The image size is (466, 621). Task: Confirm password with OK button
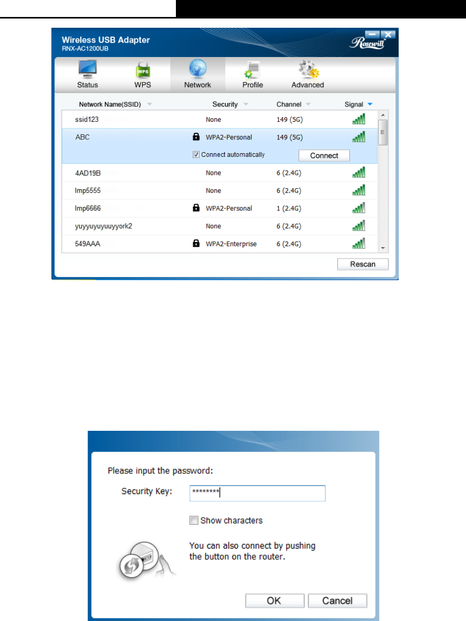pos(275,600)
